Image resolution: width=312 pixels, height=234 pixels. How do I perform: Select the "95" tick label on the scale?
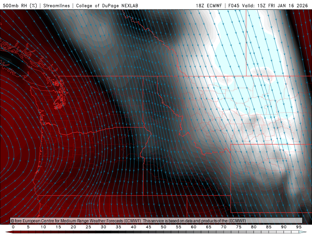[x=299, y=227]
